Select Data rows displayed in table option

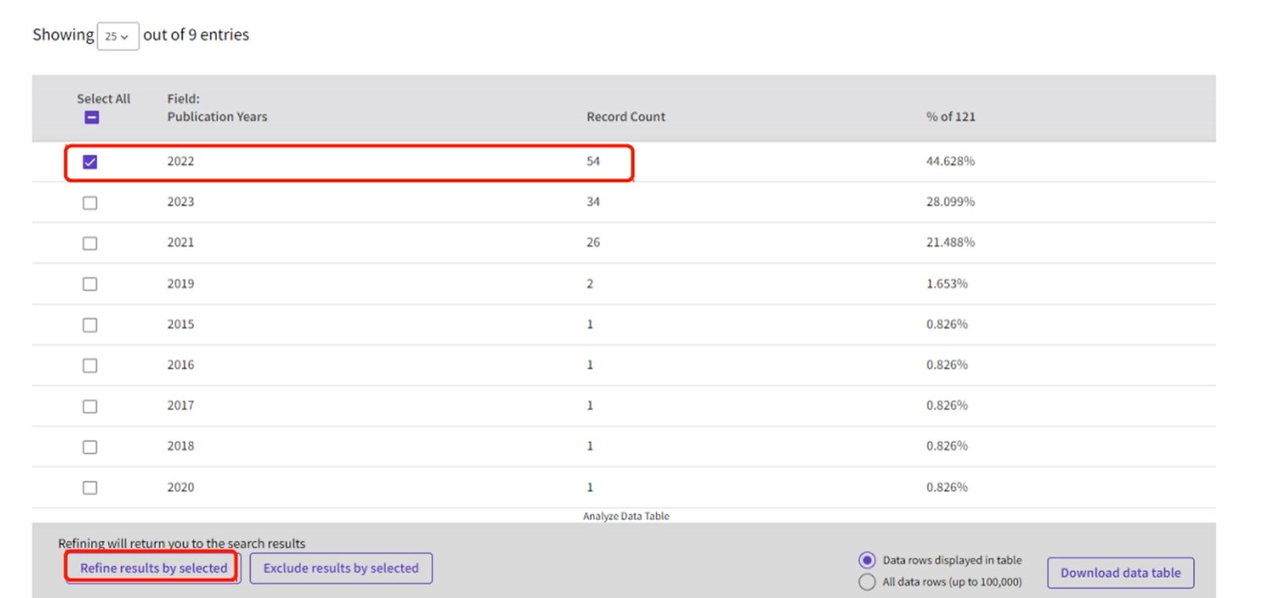(866, 560)
